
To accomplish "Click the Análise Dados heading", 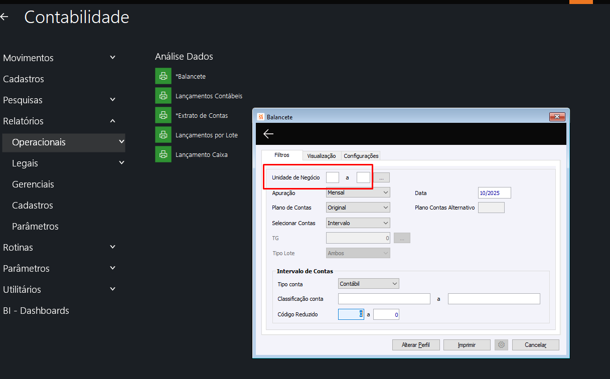I will click(x=184, y=56).
